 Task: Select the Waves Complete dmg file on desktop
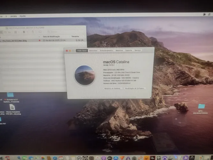click(x=12, y=107)
